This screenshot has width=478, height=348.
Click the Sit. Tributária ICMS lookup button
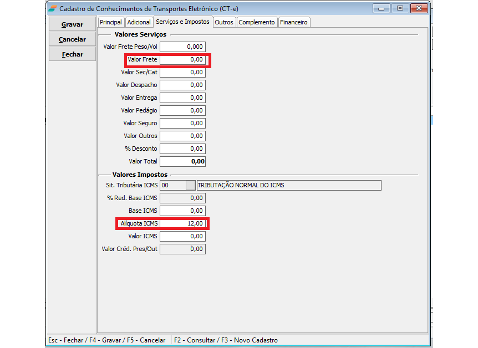(190, 185)
